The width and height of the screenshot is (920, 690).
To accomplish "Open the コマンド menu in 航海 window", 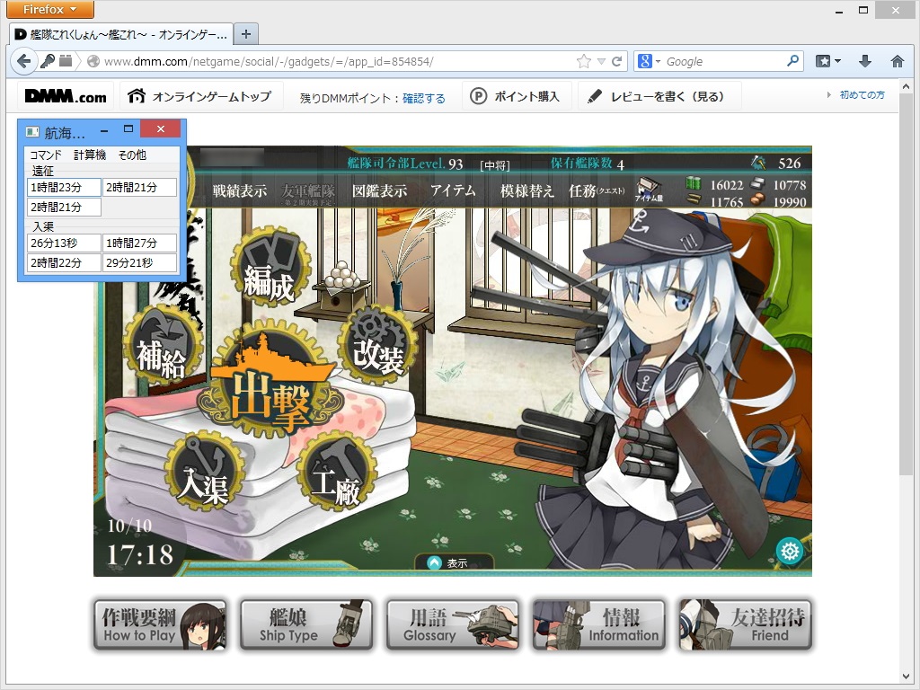I will [x=45, y=155].
